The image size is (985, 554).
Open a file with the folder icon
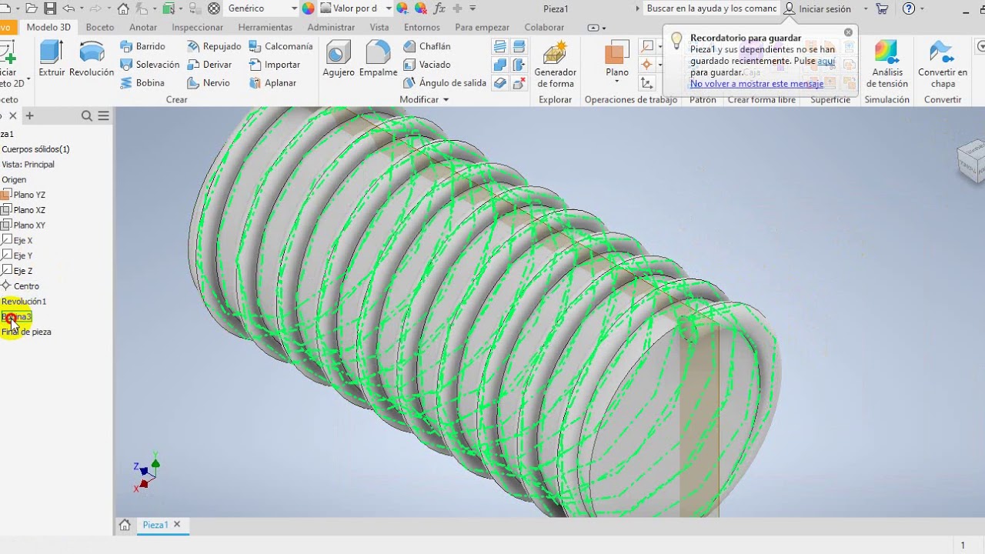point(32,8)
